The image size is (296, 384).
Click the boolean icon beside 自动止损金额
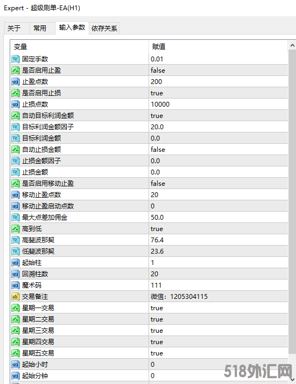(x=16, y=150)
